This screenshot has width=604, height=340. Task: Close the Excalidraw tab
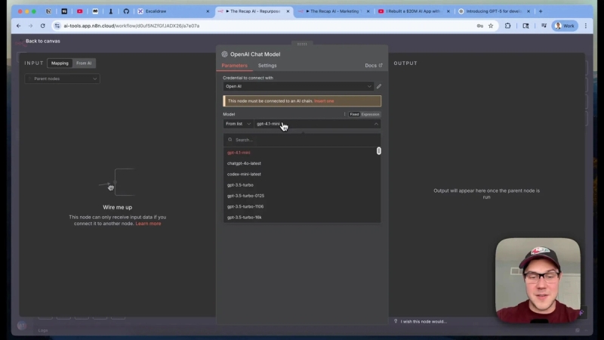208,11
